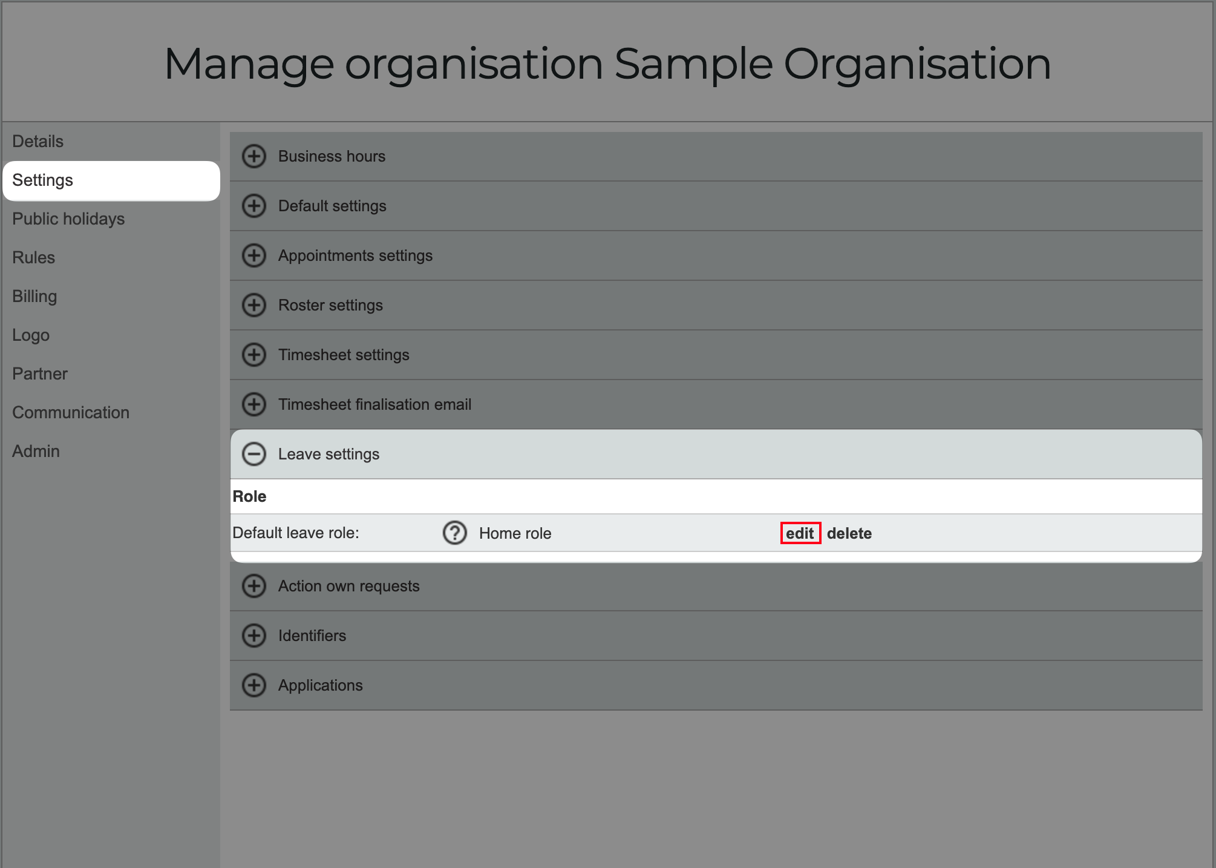This screenshot has width=1216, height=868.
Task: Click the Default leave role label
Action: (296, 533)
